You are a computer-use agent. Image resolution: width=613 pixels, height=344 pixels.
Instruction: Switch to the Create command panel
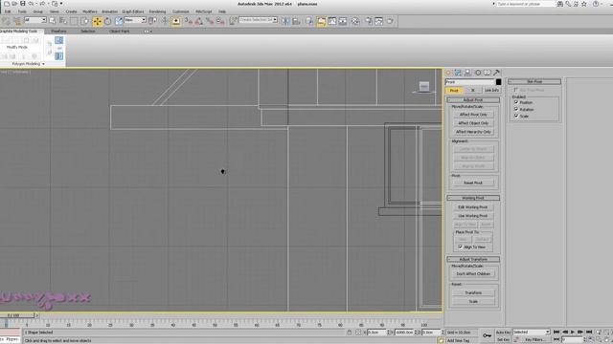(x=448, y=73)
